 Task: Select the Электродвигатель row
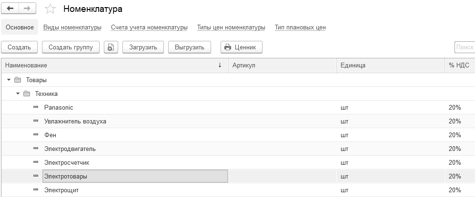coord(70,149)
